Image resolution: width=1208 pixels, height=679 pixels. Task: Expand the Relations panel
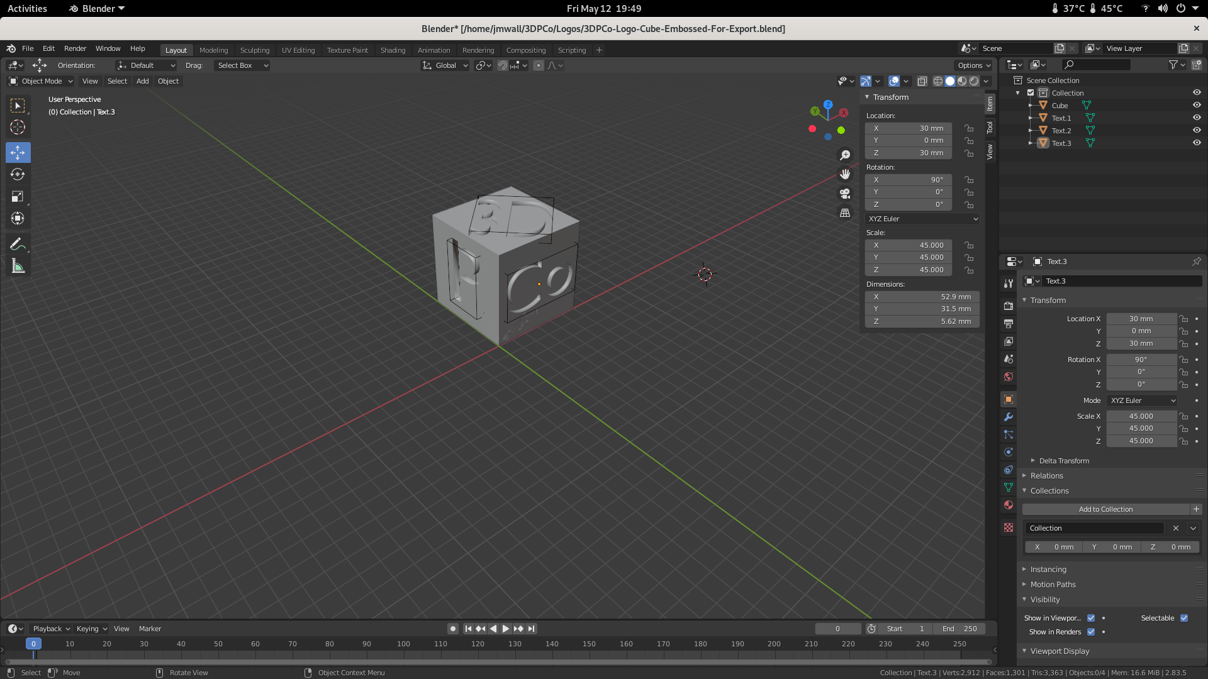point(1046,476)
